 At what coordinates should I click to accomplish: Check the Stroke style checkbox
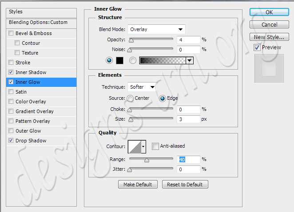coord(11,63)
